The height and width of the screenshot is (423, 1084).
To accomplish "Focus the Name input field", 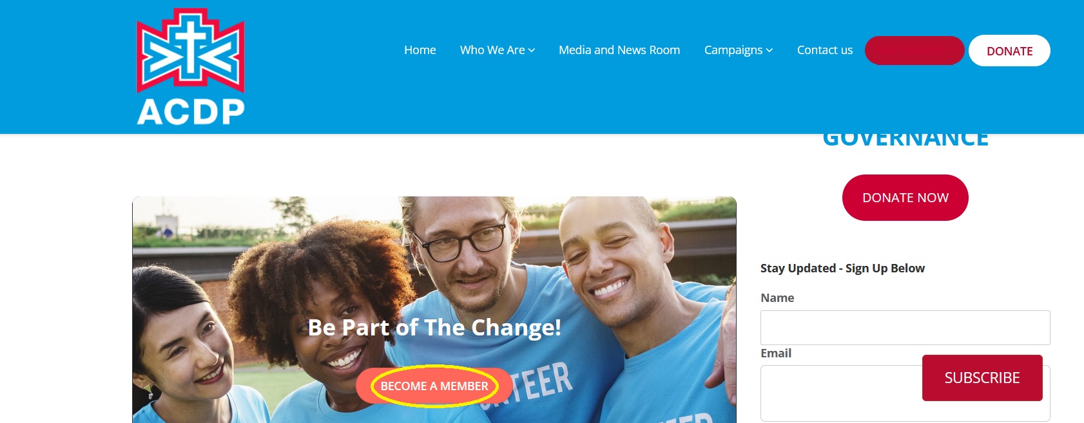I will (905, 328).
